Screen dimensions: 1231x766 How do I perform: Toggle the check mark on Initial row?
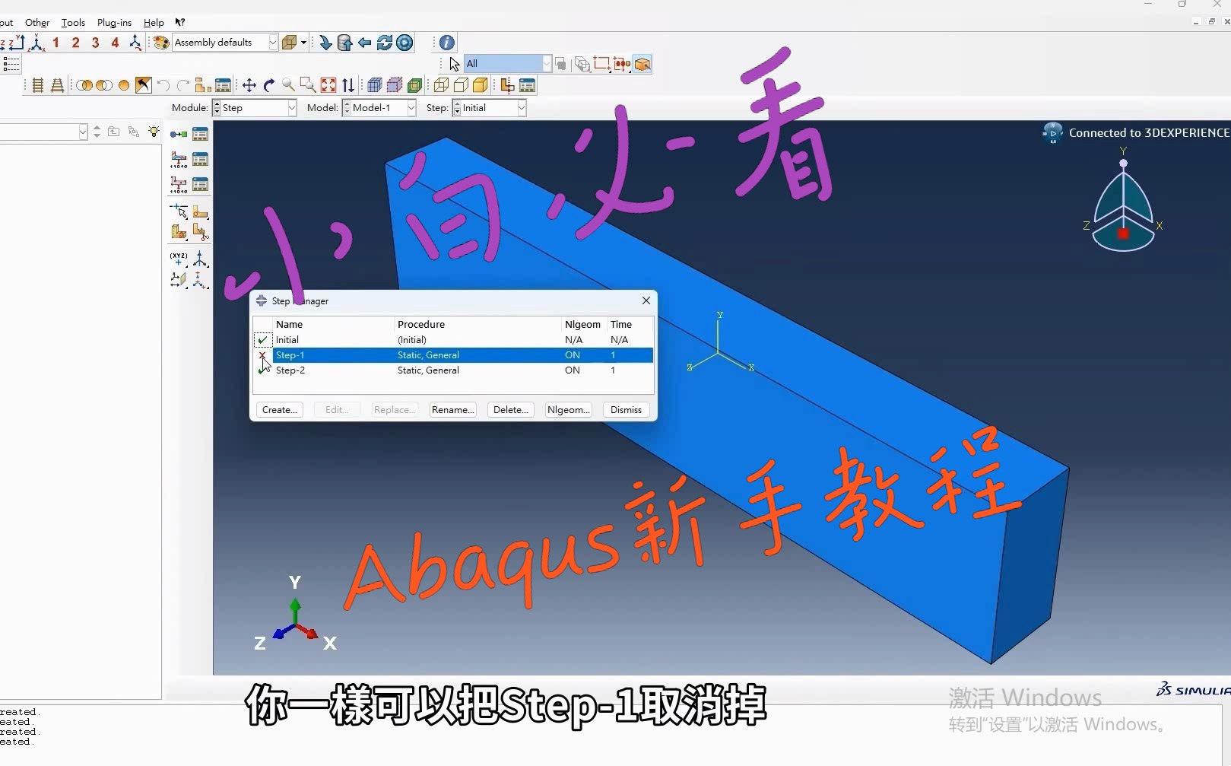point(262,340)
